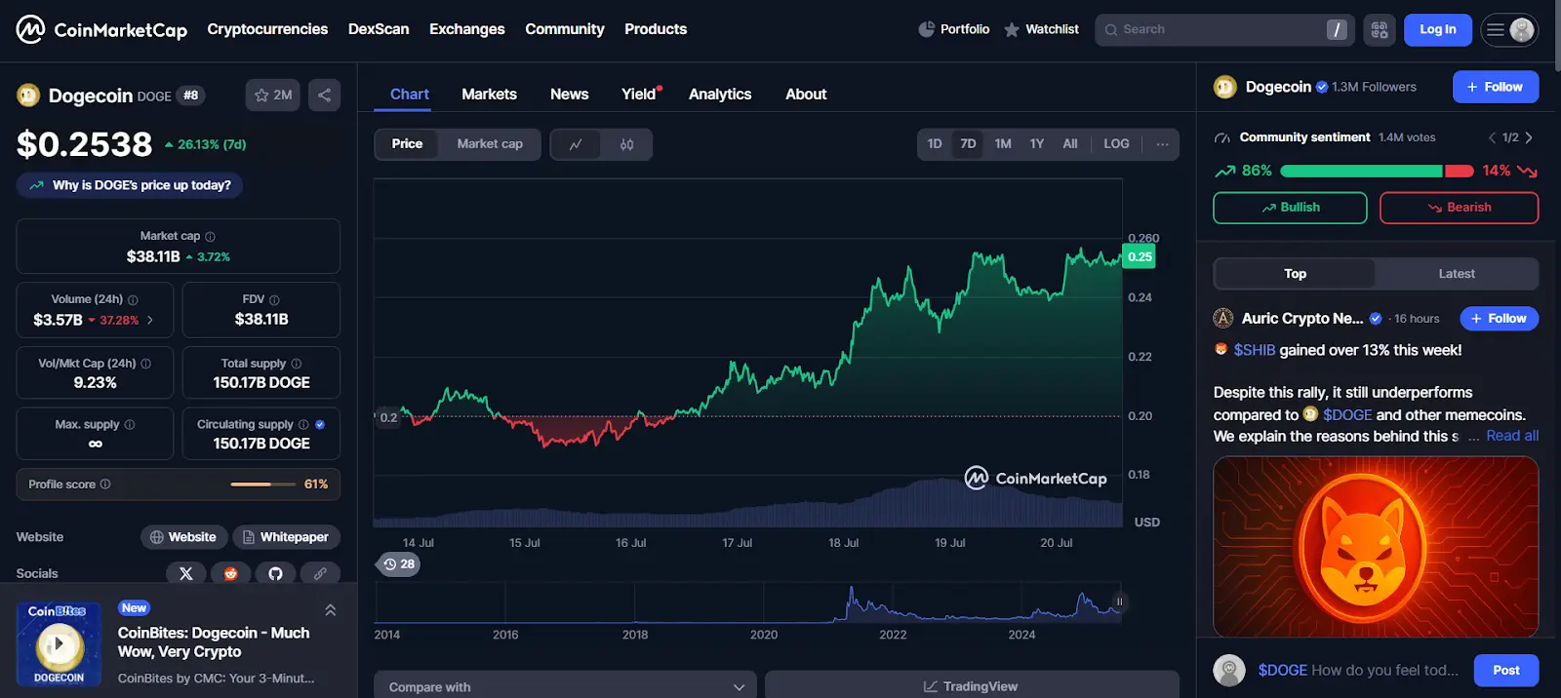Follow Auric Crypto News
The height and width of the screenshot is (698, 1561).
pos(1499,319)
